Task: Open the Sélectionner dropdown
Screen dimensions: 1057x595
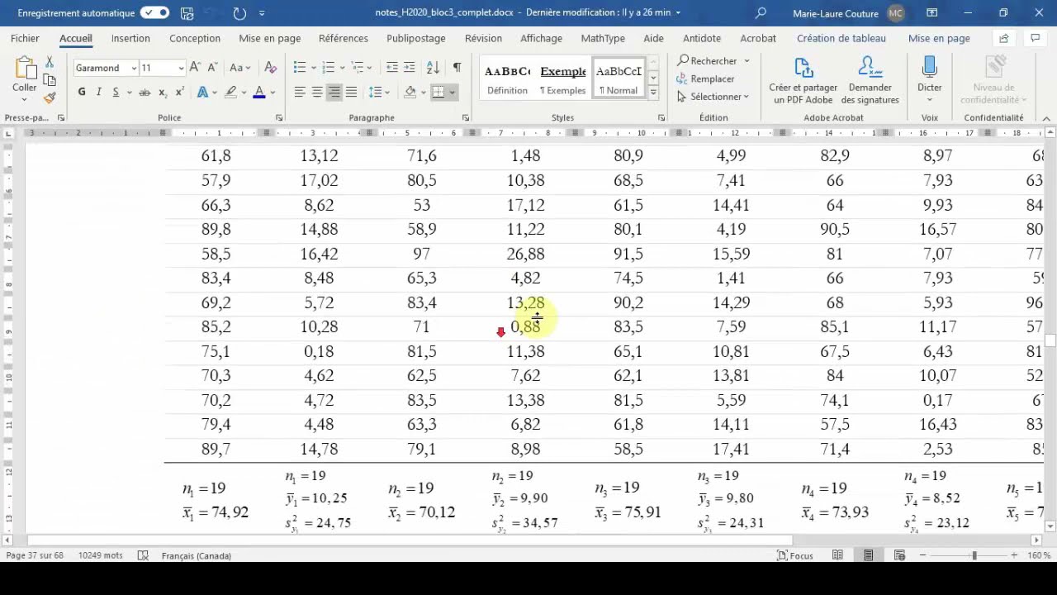Action: pyautogui.click(x=713, y=97)
